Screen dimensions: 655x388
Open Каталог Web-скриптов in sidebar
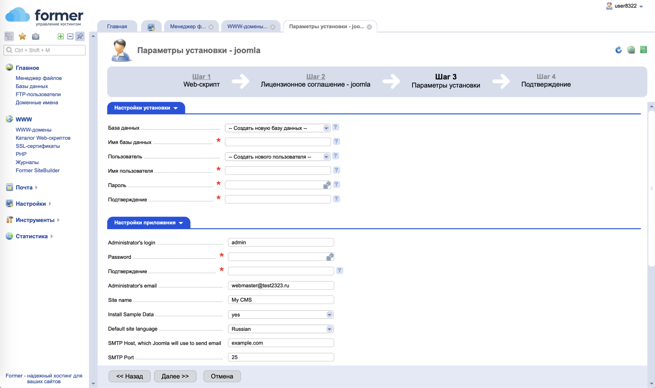(43, 138)
